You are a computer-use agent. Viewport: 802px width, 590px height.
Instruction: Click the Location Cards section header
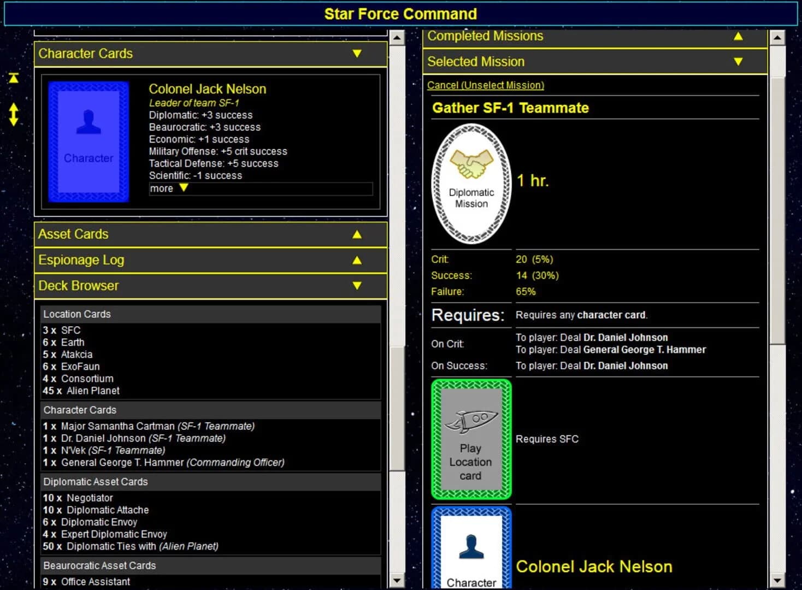(x=76, y=314)
